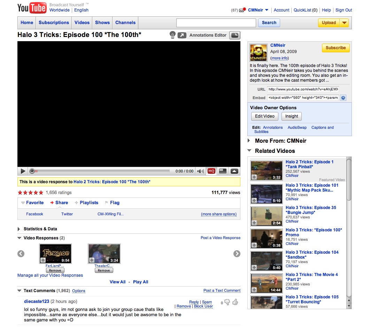Click Post a Video Response
This screenshot has width=370, height=327.
click(x=221, y=238)
